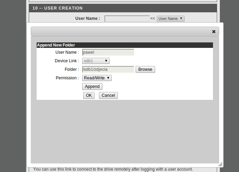Viewport: 239px width, 172px height.
Task: Click the Browse button
Action: [145, 69]
